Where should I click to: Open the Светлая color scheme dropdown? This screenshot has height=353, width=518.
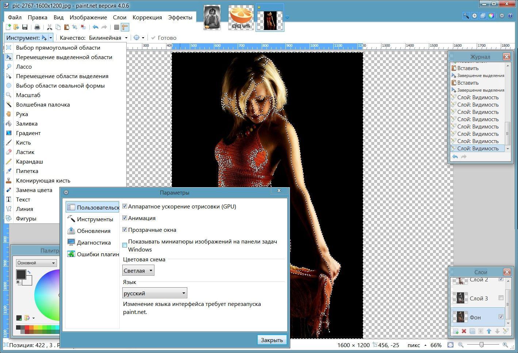138,270
